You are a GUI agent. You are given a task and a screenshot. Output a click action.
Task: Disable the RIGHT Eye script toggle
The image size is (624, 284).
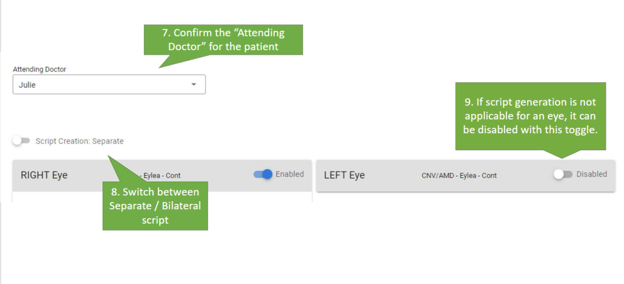click(263, 175)
